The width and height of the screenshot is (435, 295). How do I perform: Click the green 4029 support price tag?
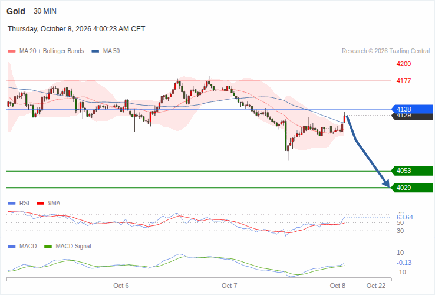pyautogui.click(x=412, y=188)
